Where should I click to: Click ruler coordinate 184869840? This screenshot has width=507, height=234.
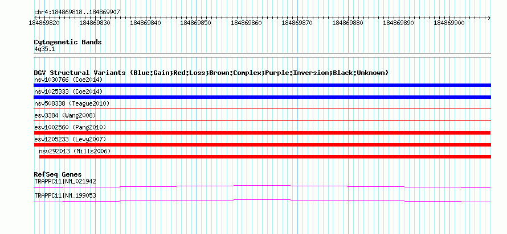tap(145, 23)
